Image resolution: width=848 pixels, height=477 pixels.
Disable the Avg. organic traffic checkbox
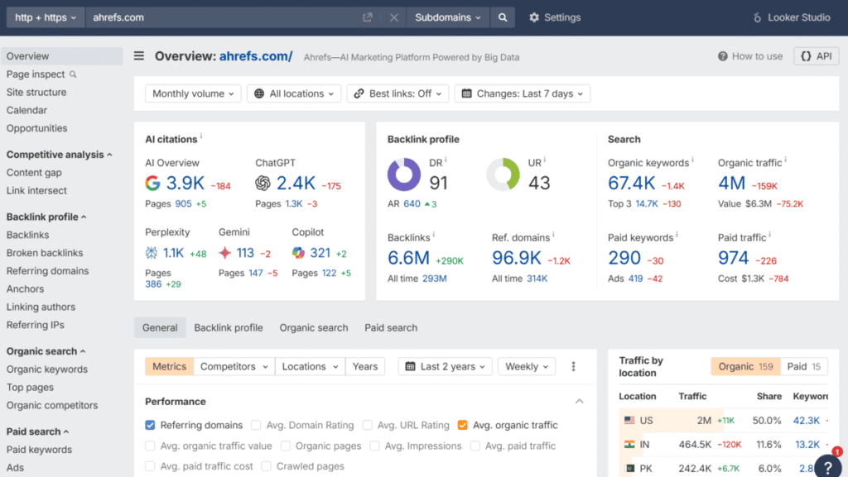tap(462, 425)
